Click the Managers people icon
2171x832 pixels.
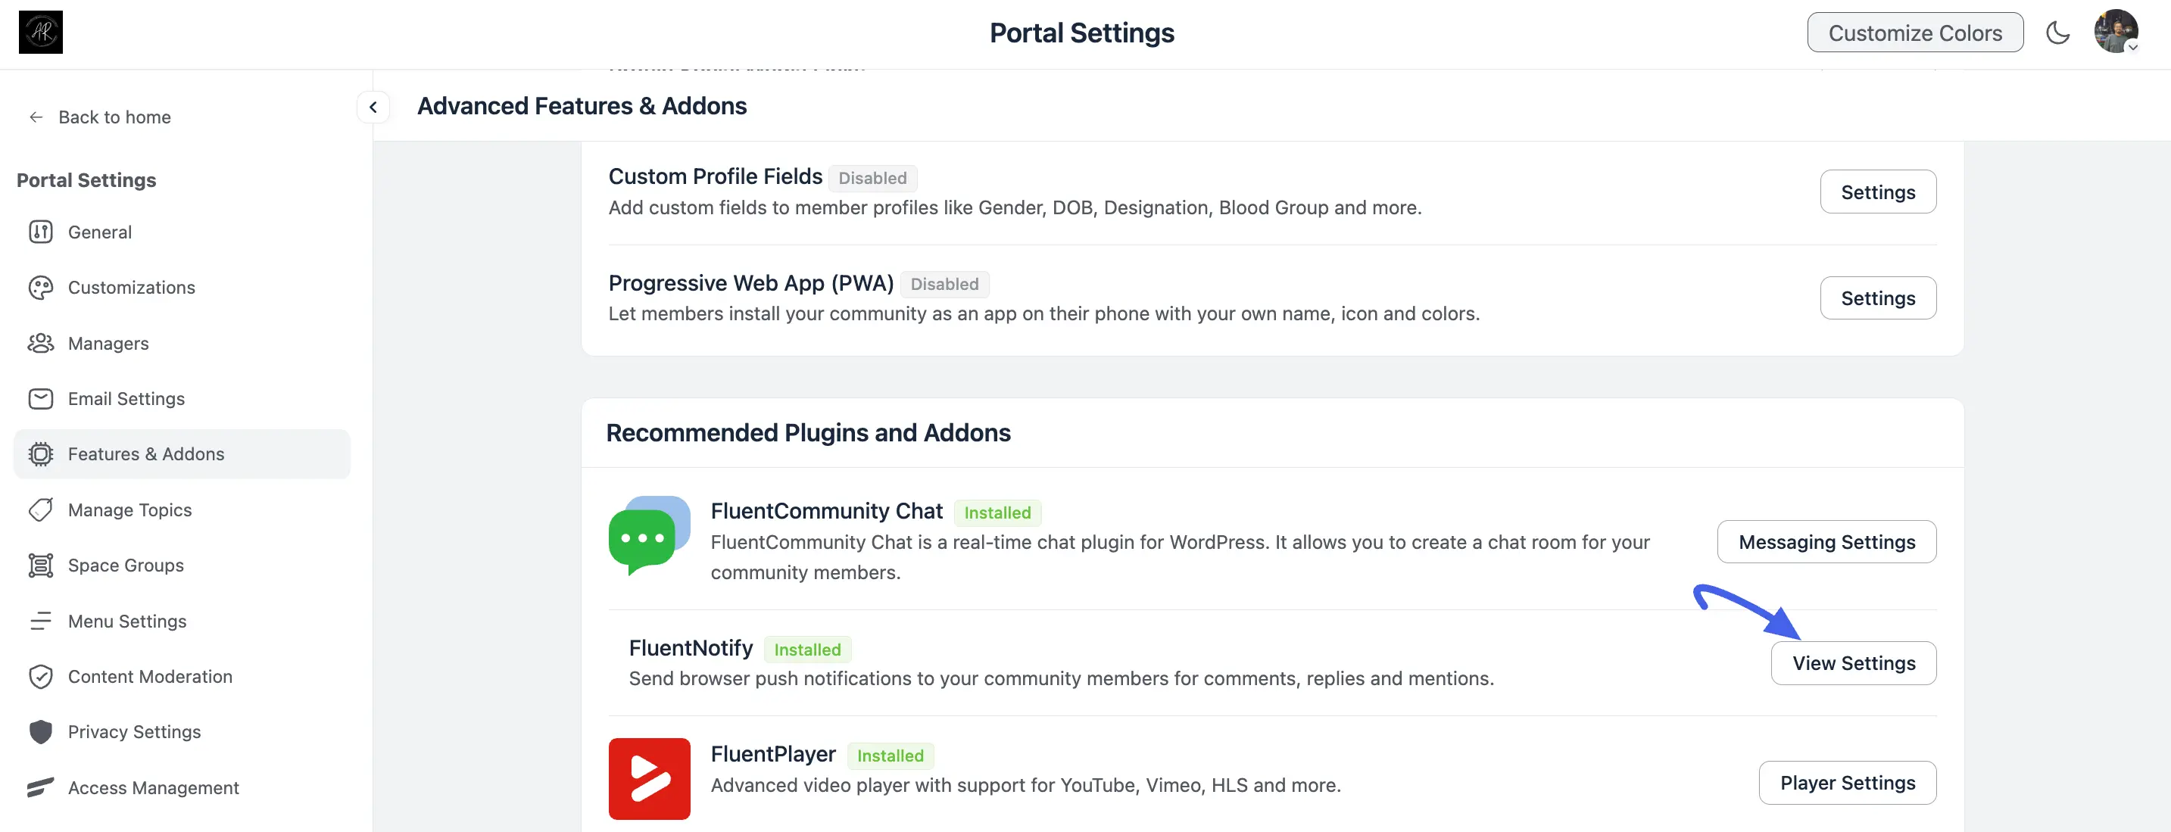(40, 343)
